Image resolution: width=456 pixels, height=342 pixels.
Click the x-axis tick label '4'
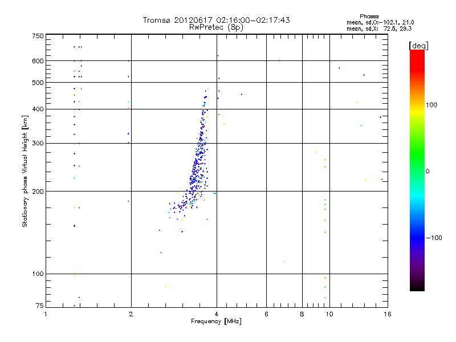[217, 314]
